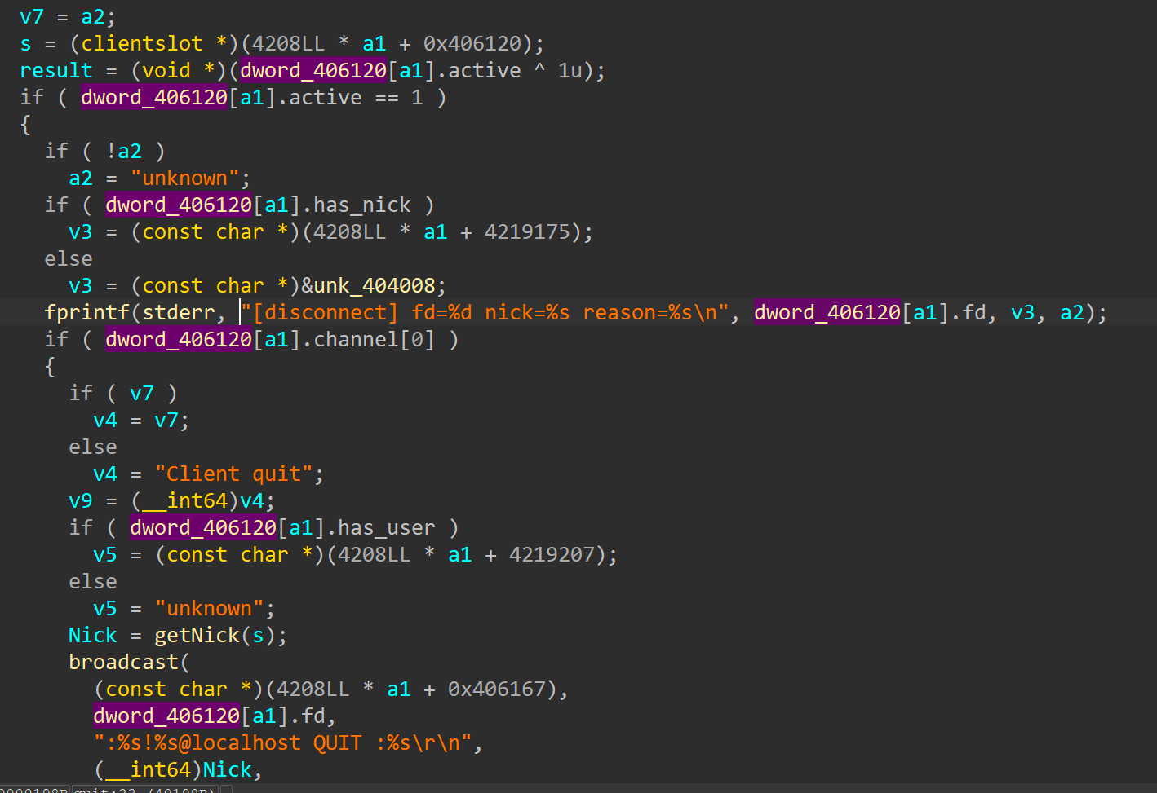Select the "unknown" string assigned to v5

(x=210, y=608)
